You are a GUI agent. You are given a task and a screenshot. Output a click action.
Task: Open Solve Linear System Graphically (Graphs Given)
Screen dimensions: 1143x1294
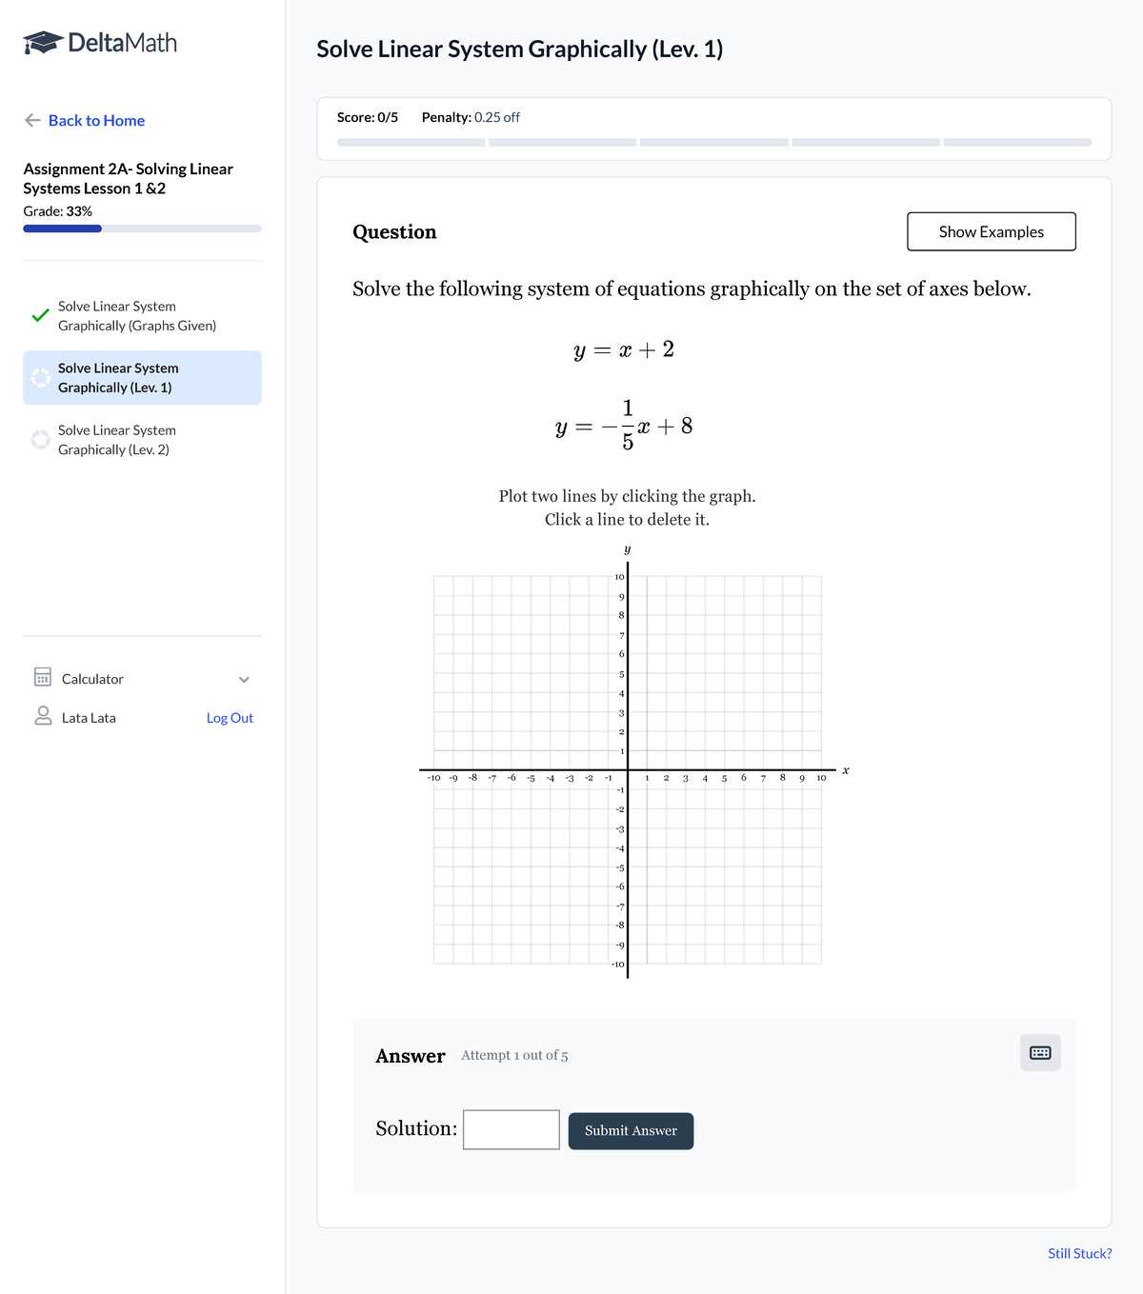tap(136, 316)
